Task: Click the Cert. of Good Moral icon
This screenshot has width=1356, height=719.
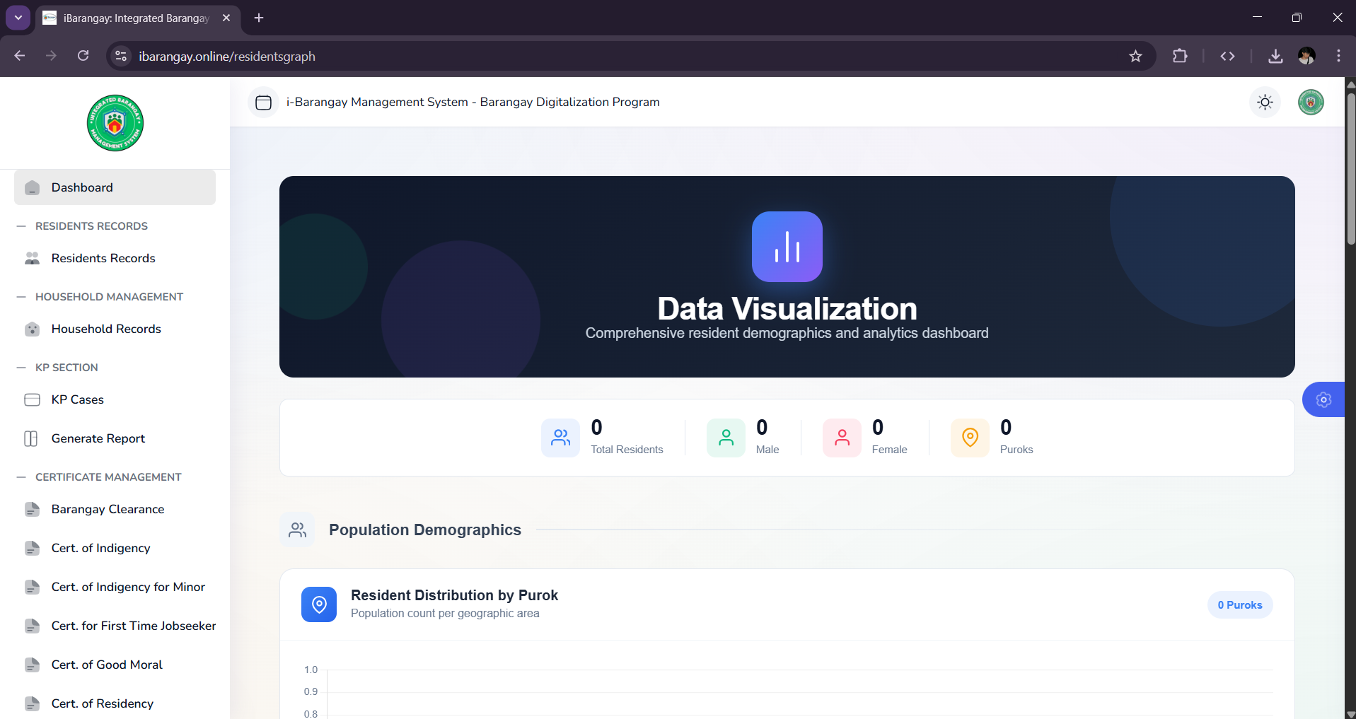Action: 32,665
